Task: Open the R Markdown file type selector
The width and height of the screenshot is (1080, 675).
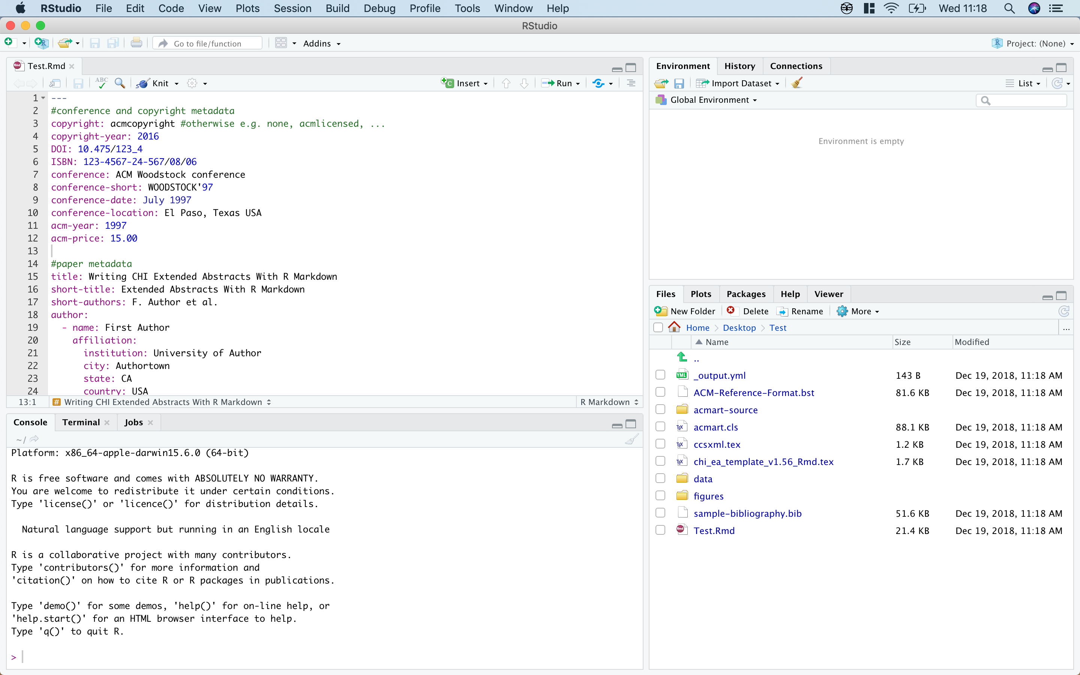Action: [x=609, y=402]
